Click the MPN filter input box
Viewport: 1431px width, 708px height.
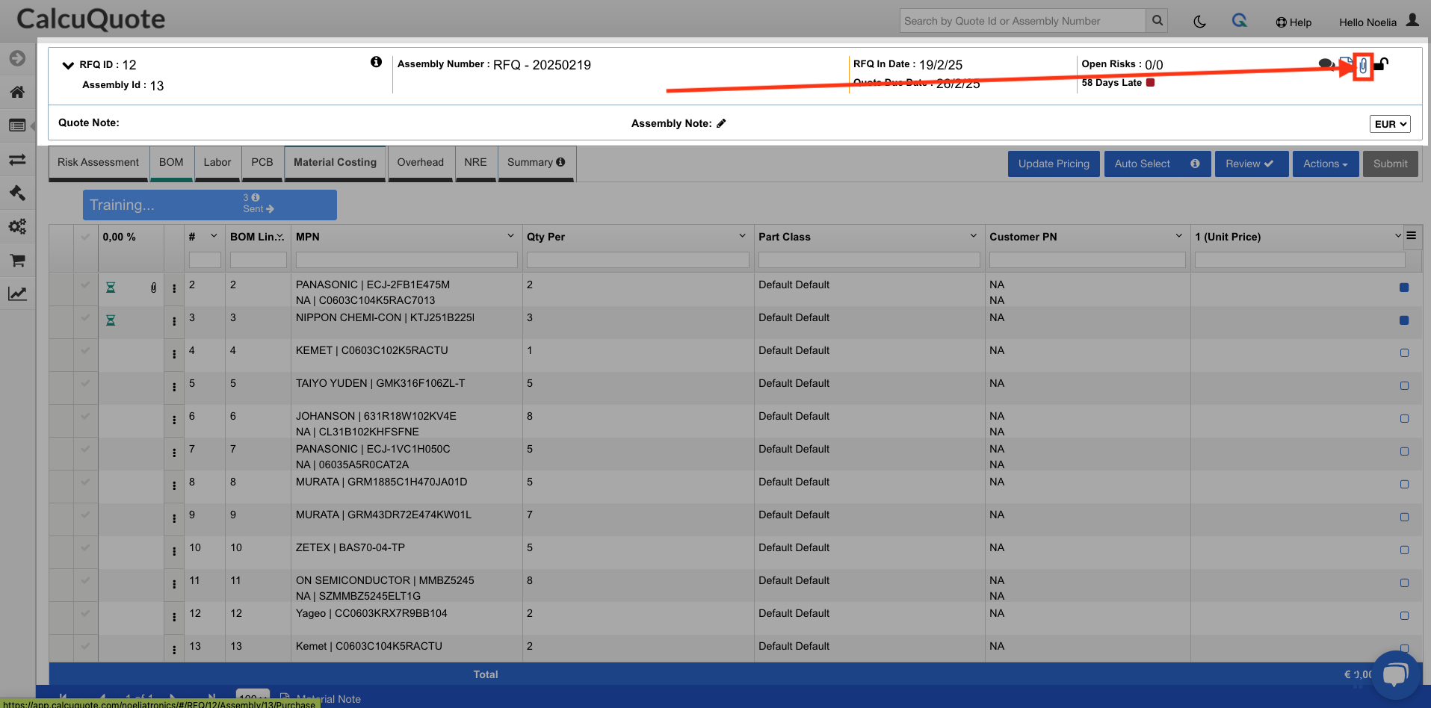click(407, 260)
